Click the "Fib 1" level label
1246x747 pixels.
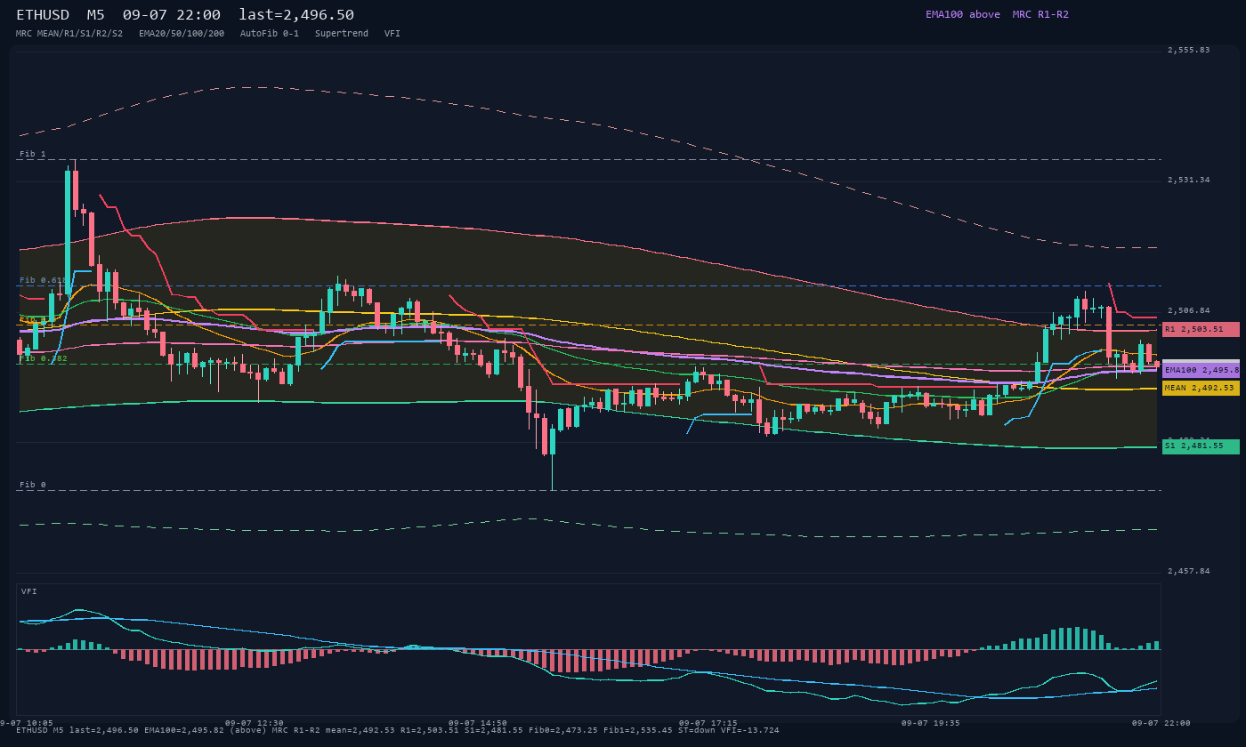pyautogui.click(x=33, y=154)
